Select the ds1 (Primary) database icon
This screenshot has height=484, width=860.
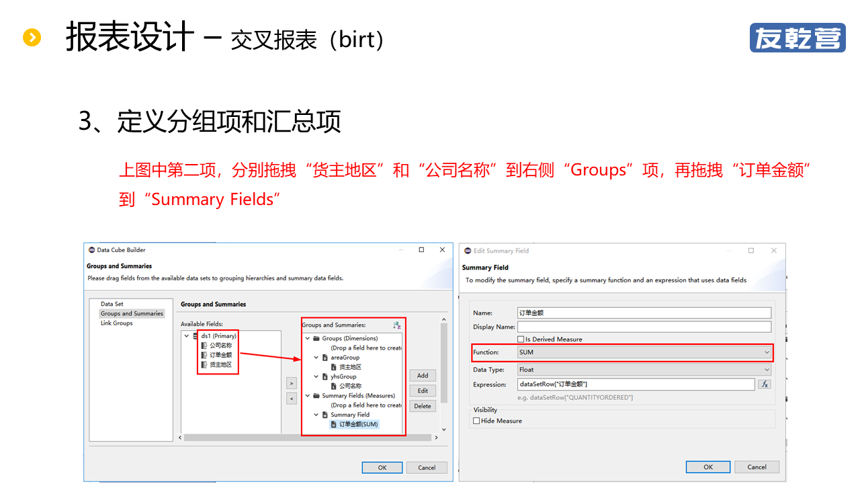[x=196, y=336]
